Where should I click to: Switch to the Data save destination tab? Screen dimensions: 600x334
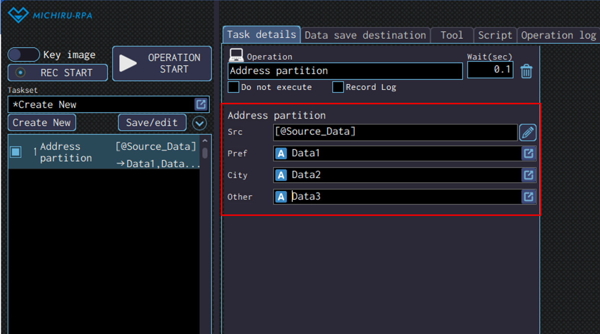pyautogui.click(x=365, y=35)
